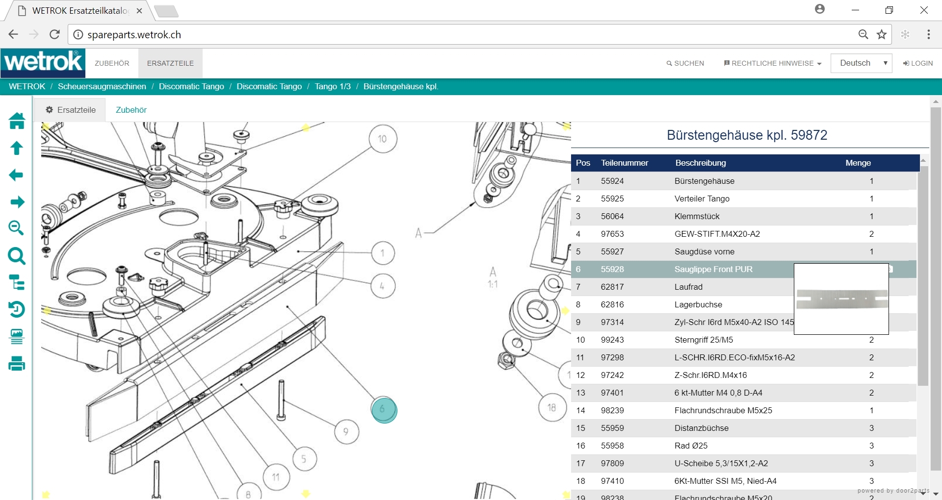Select callout 11 in the exploded drawing
This screenshot has height=500, width=942.
point(276,477)
